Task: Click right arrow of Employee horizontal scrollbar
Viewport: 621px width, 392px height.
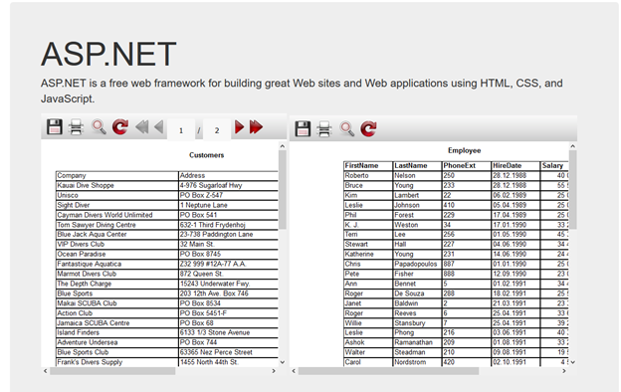Action: (x=564, y=371)
